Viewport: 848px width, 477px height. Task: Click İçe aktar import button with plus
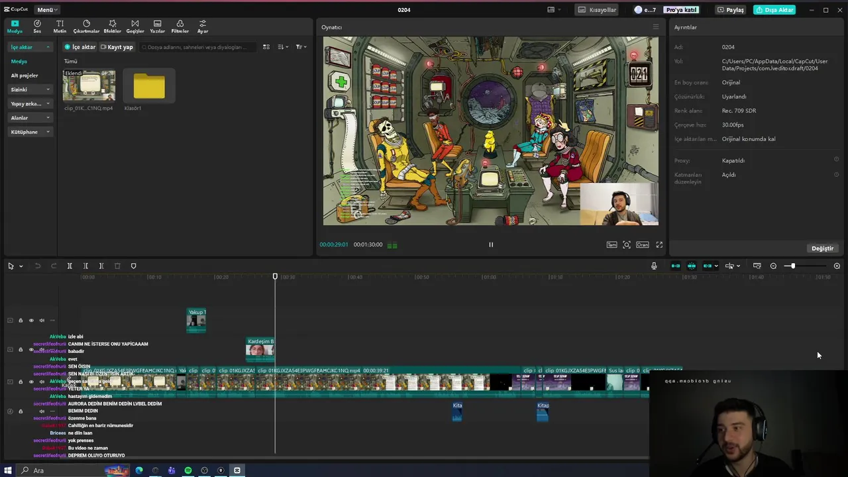pos(79,47)
